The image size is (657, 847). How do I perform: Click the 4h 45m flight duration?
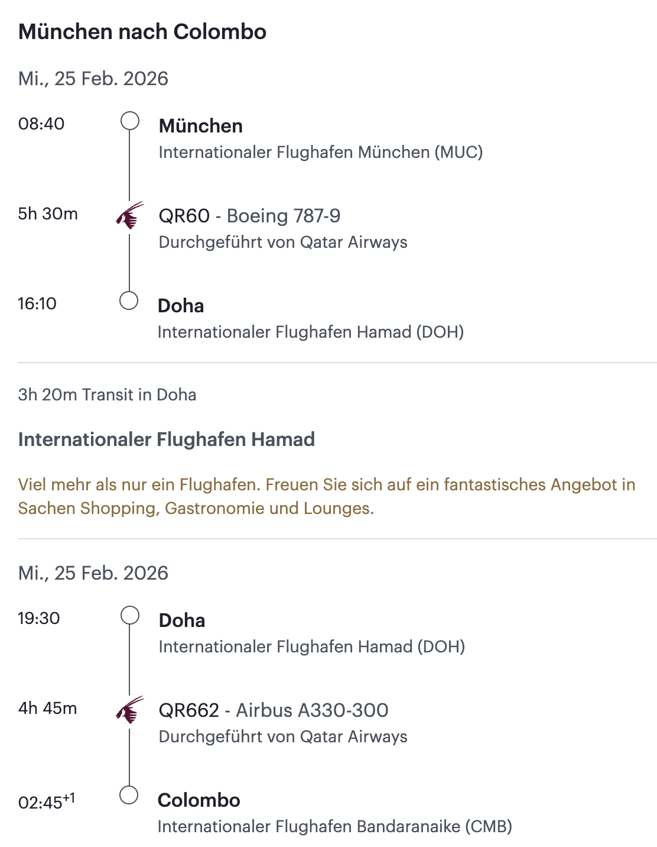(48, 708)
